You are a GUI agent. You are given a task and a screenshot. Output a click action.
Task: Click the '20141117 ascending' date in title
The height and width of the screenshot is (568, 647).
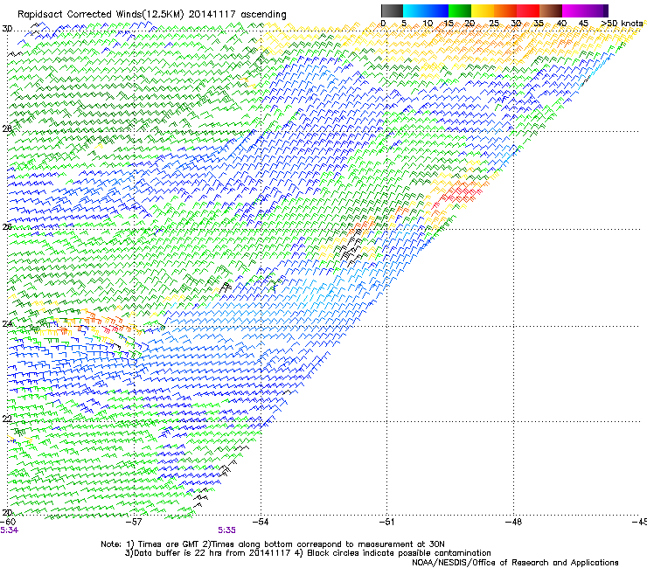[238, 15]
